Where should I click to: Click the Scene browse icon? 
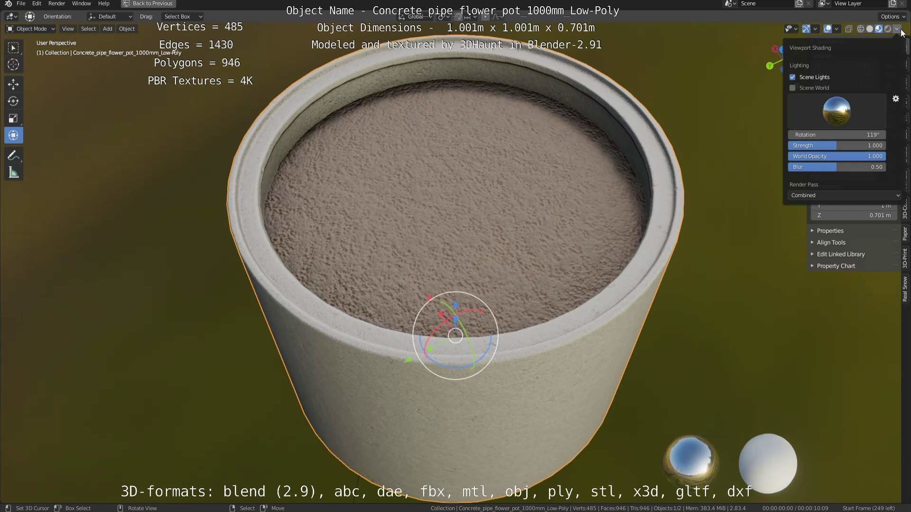(730, 4)
